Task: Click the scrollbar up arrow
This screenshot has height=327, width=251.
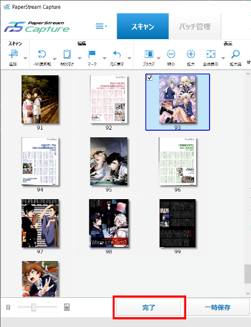Action: (x=247, y=74)
